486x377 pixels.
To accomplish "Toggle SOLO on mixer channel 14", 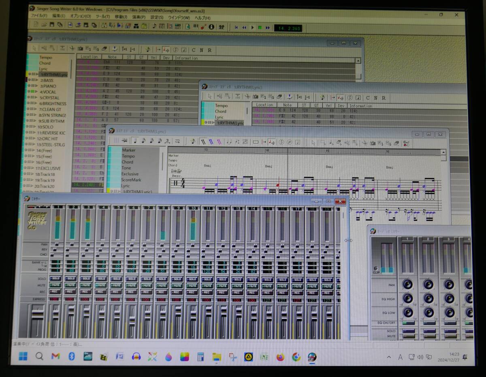I will click(x=252, y=280).
